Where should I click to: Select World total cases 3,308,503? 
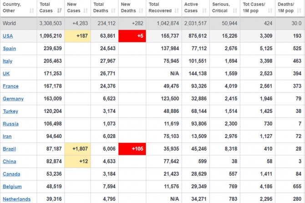(51, 23)
